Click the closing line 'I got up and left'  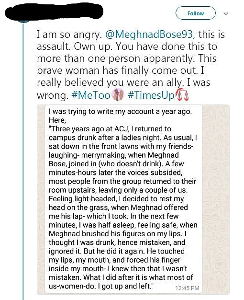(125, 286)
